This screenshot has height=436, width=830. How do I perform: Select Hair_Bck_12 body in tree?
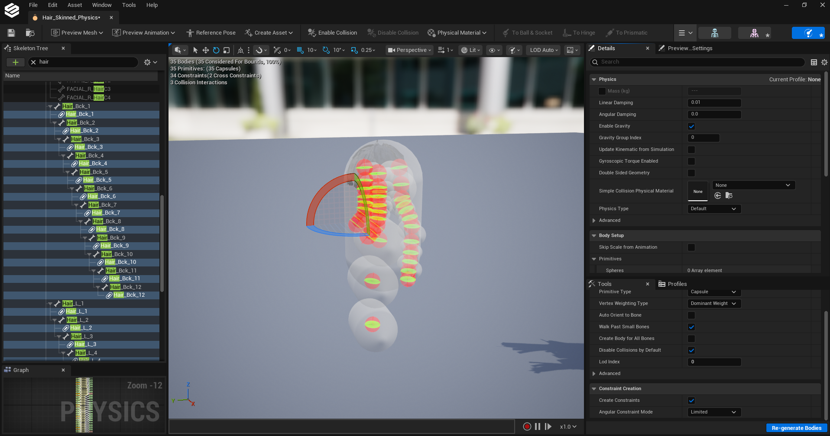tap(129, 295)
